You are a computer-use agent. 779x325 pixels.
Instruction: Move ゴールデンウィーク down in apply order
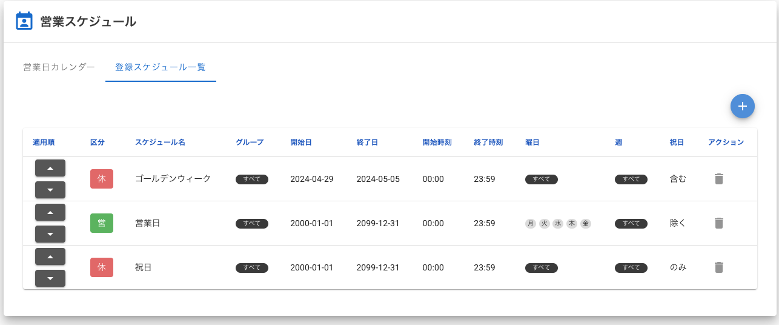(50, 190)
